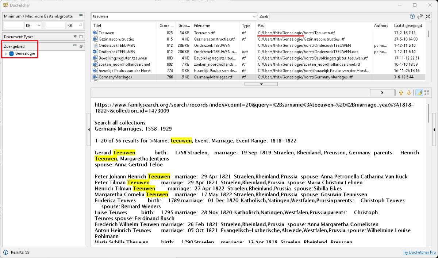The image size is (438, 258).
Task: Click score 825 in Teeuwen row
Action: point(170,33)
